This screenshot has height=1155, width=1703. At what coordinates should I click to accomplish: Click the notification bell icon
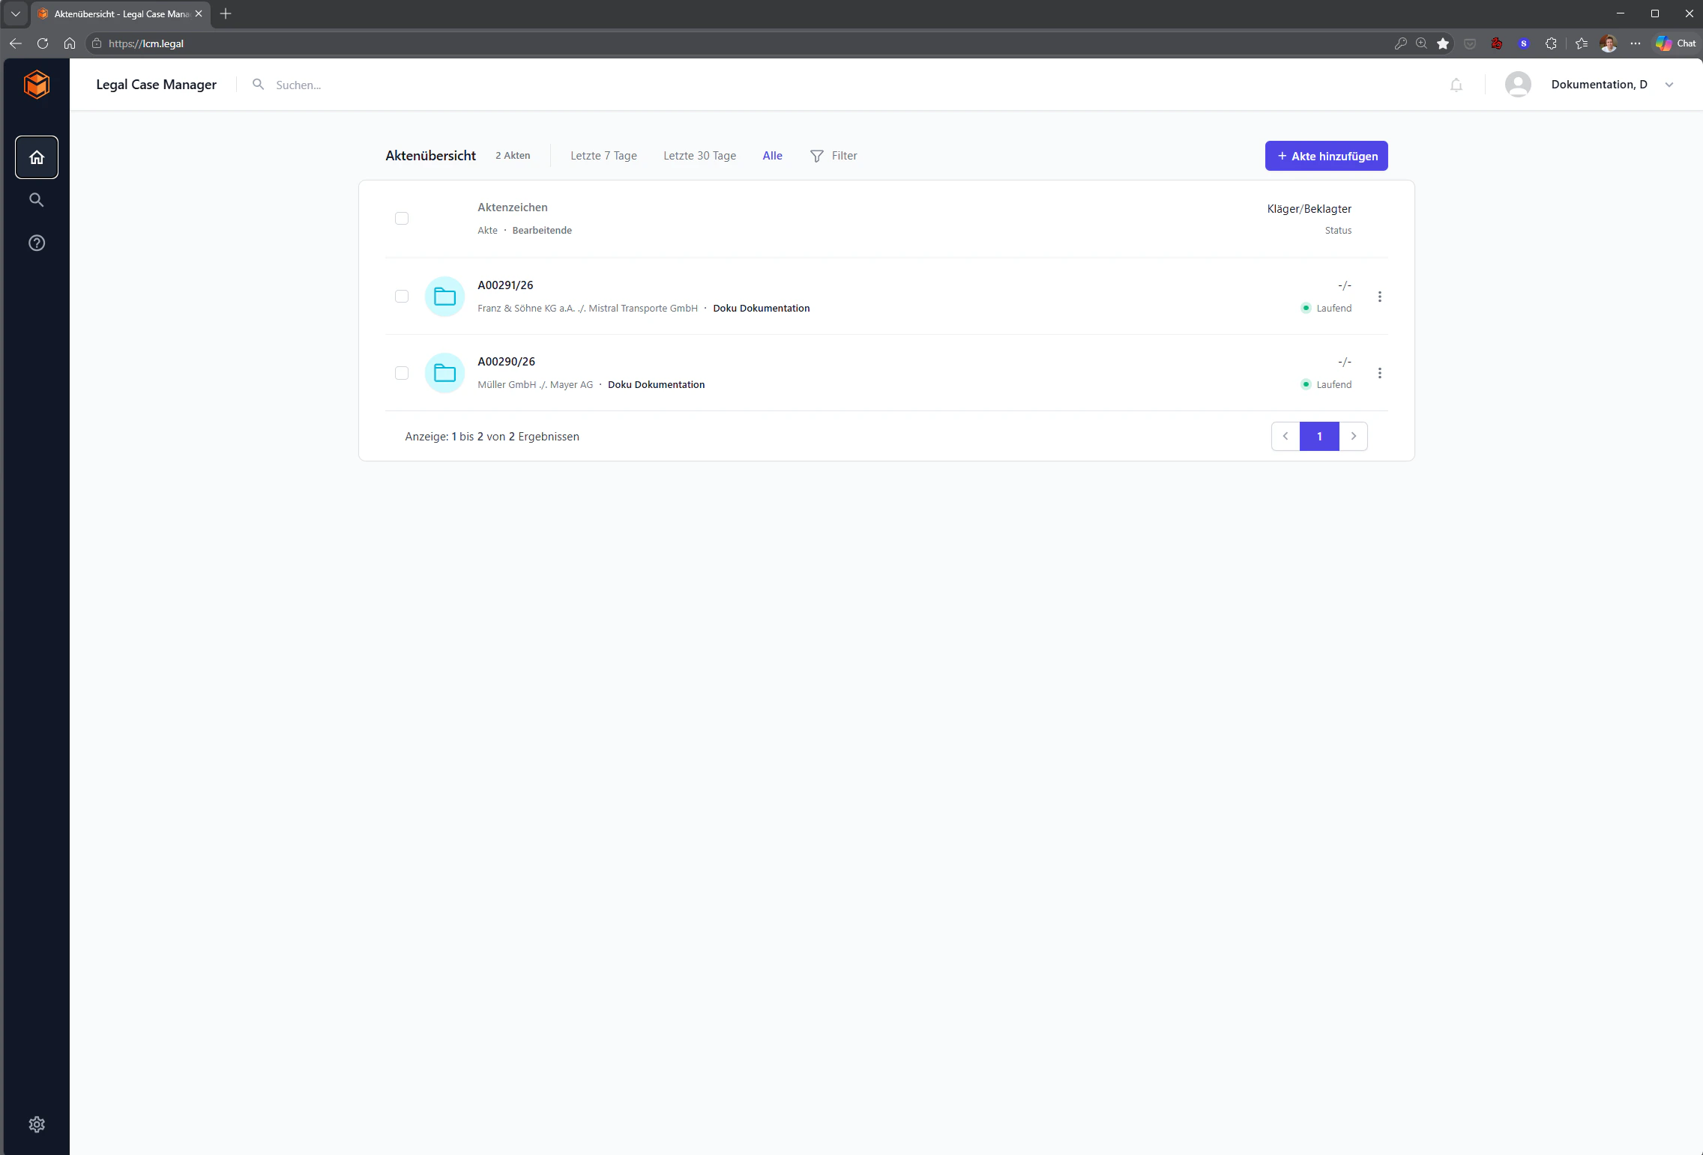pyautogui.click(x=1456, y=85)
